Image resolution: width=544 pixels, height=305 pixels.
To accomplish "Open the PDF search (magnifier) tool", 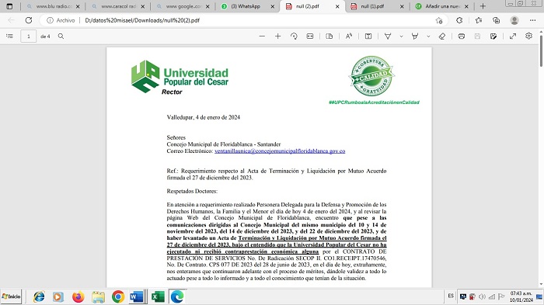I will pyautogui.click(x=61, y=36).
